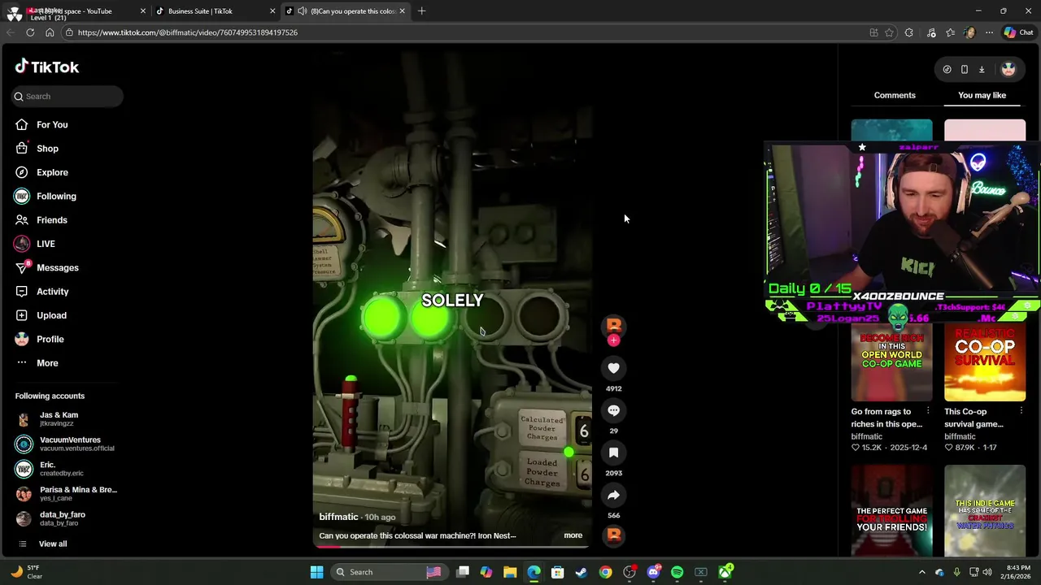Open the mobile app icon in the top-right pill
The width and height of the screenshot is (1041, 585).
click(965, 69)
